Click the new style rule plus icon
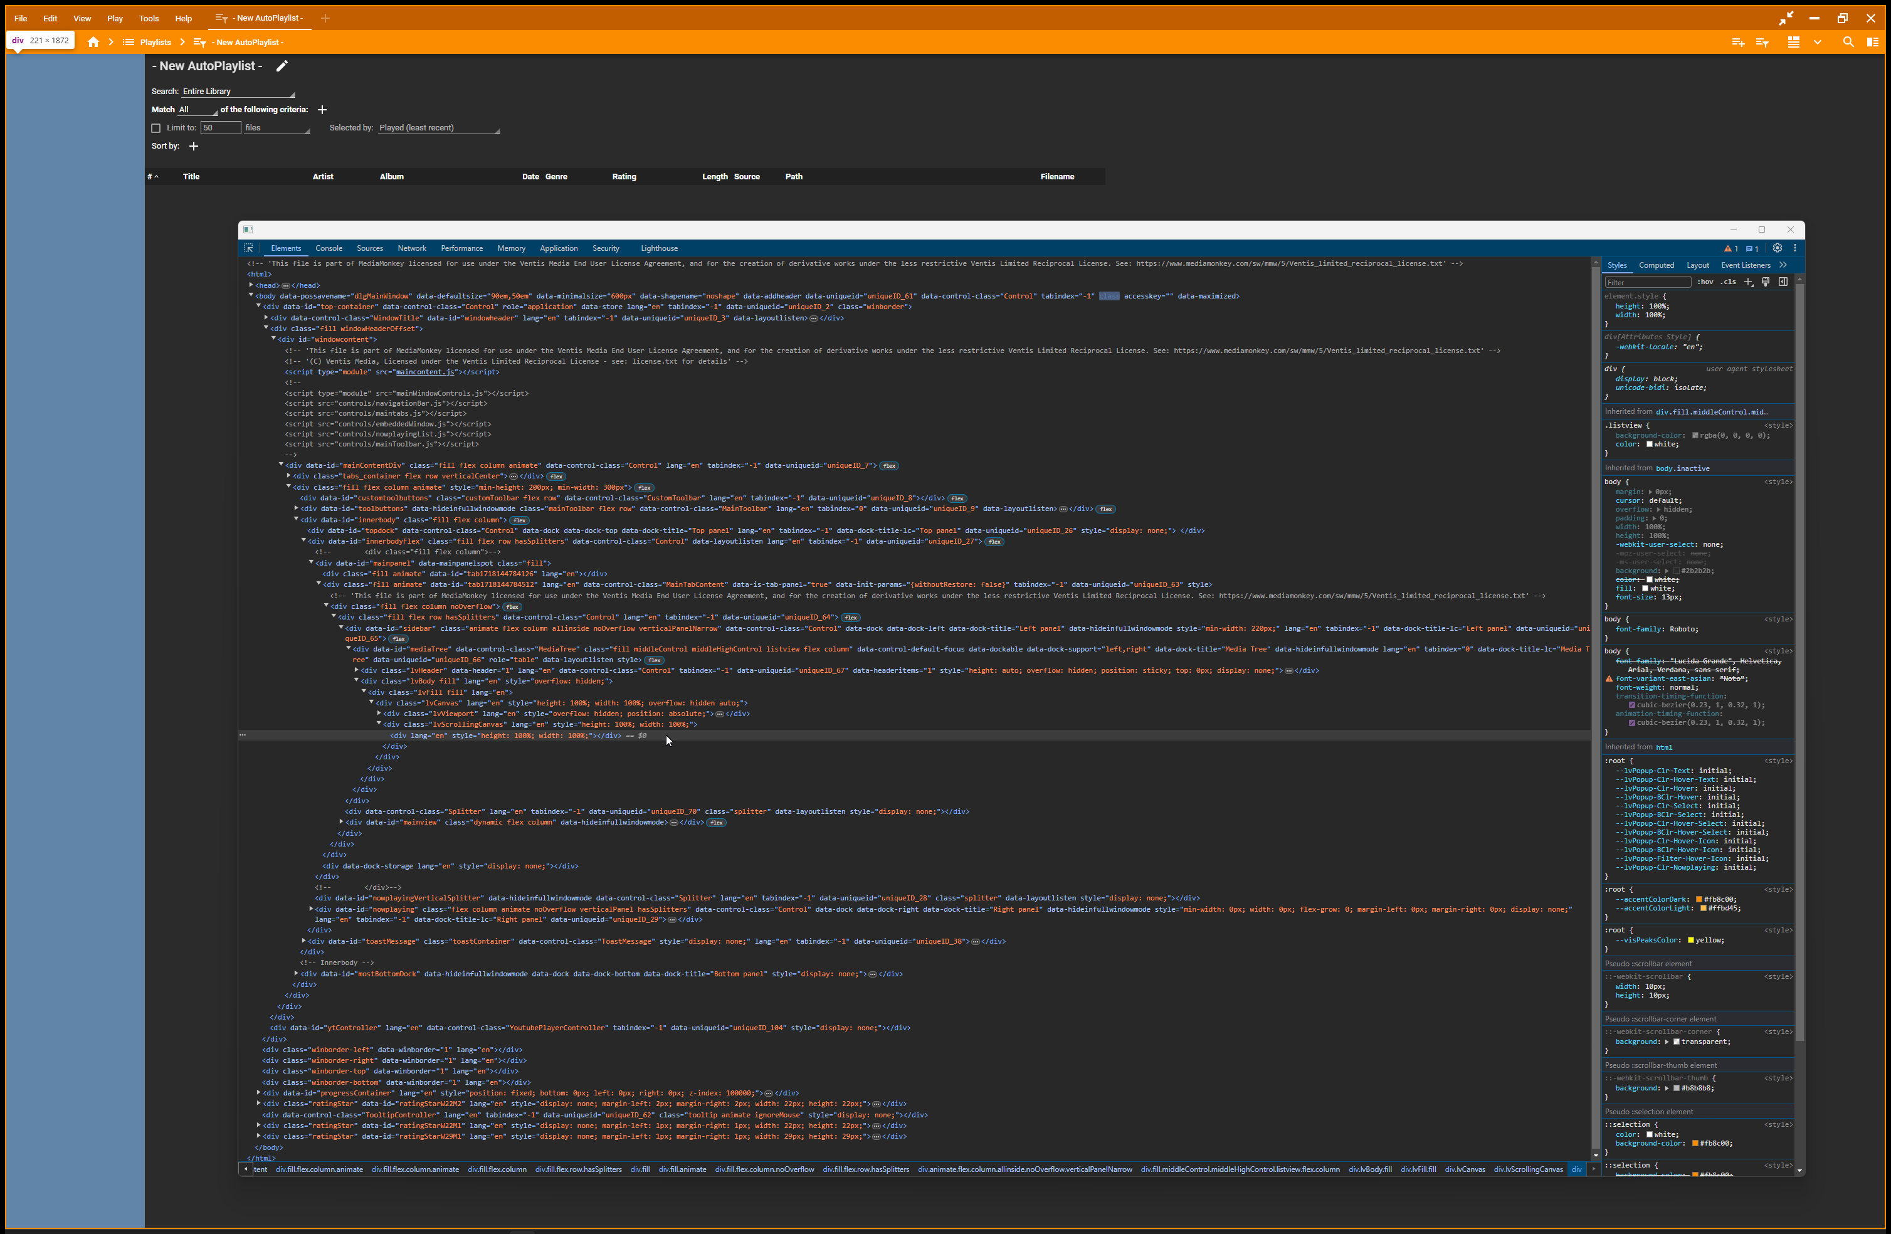The height and width of the screenshot is (1234, 1891). pyautogui.click(x=1748, y=282)
